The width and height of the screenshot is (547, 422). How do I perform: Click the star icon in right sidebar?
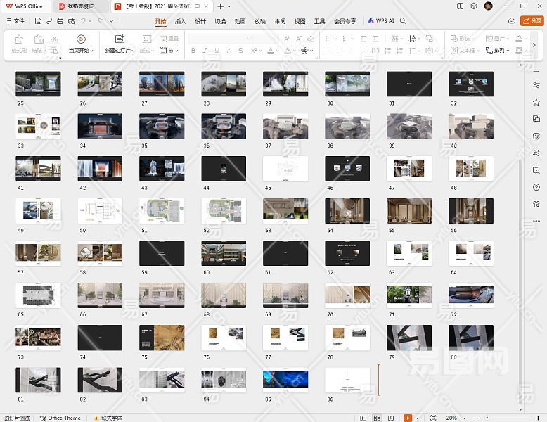tap(536, 102)
